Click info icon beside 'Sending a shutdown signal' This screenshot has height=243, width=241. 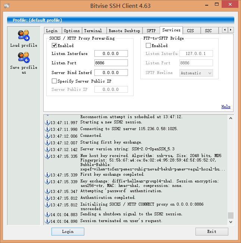point(47,214)
